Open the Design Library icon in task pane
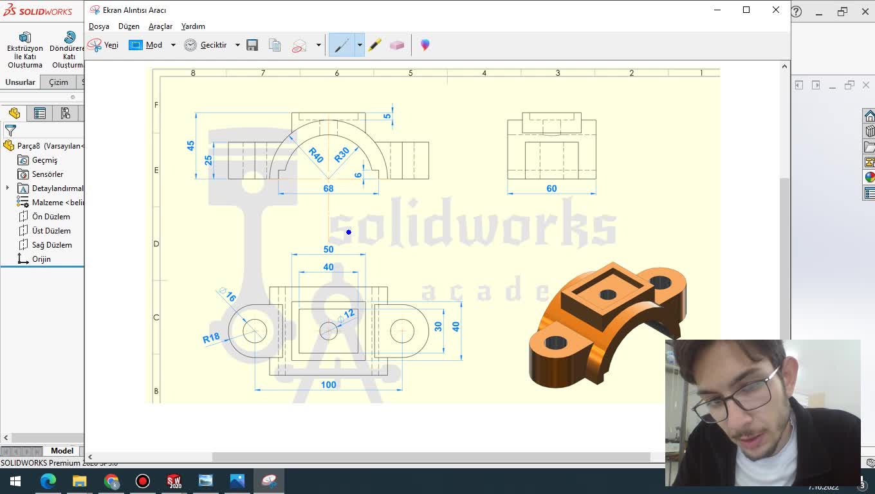The image size is (875, 494). pyautogui.click(x=869, y=131)
